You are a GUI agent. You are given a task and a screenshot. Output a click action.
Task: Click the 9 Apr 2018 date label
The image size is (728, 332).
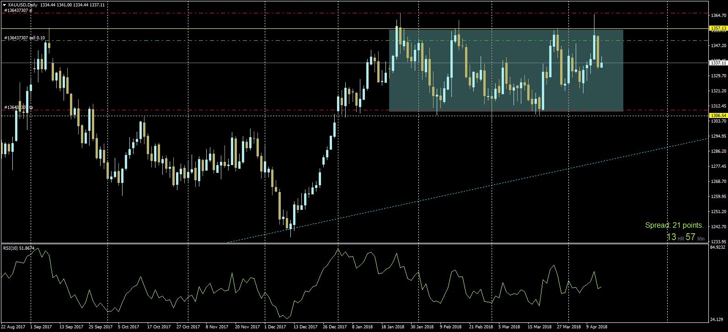coord(597,327)
